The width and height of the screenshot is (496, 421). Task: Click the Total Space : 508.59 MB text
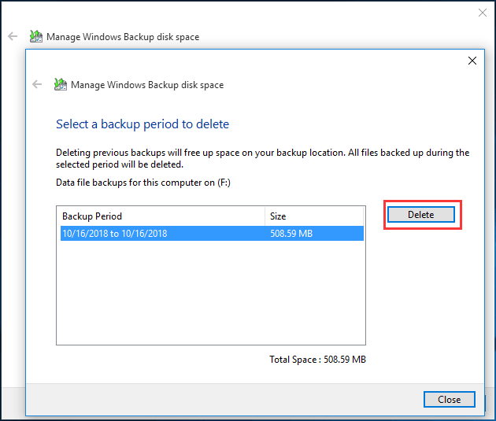tap(317, 360)
